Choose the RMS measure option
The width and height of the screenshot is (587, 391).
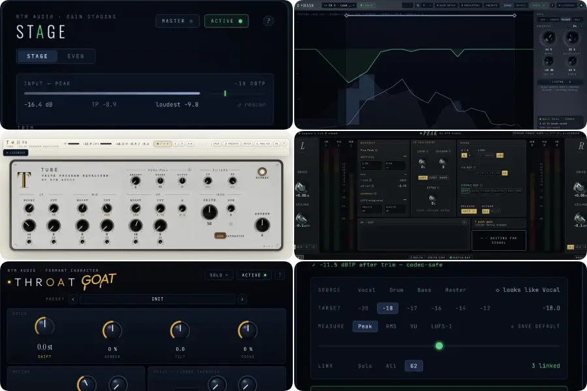pos(391,326)
